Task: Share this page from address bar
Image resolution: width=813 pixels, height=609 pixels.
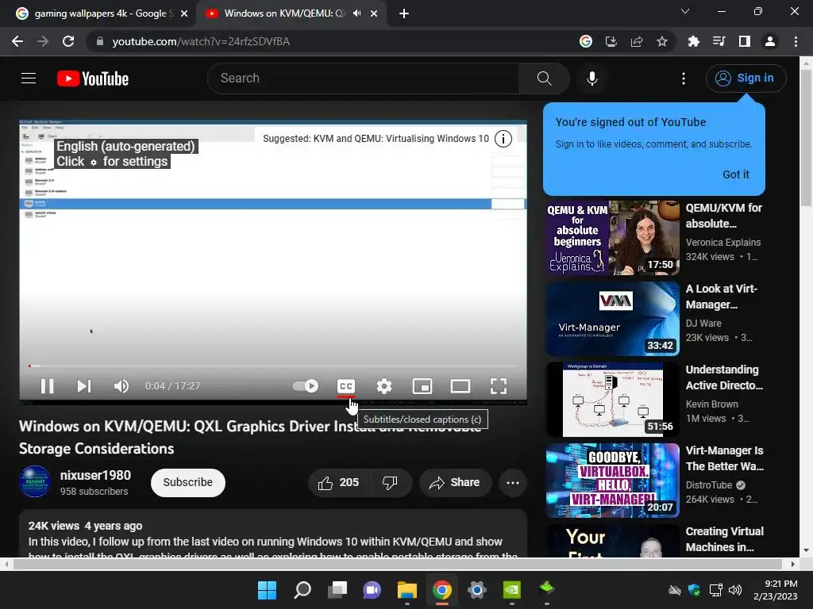Action: click(637, 41)
